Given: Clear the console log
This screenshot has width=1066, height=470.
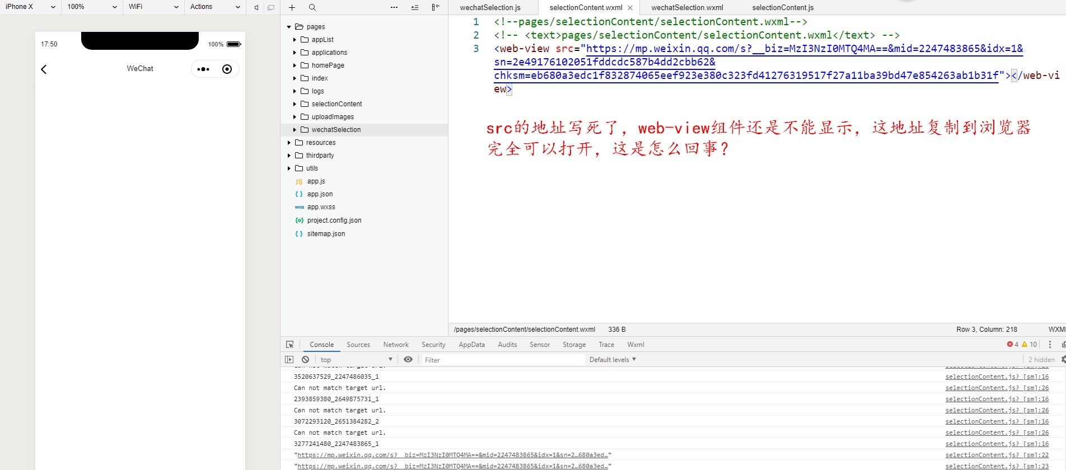Looking at the screenshot, I should tap(305, 360).
